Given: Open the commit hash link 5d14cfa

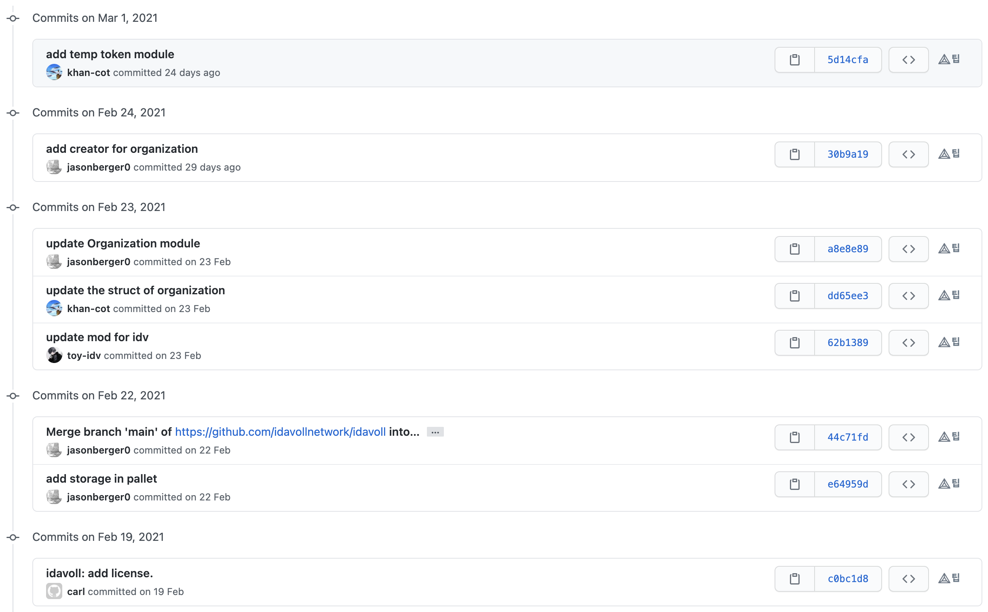Looking at the screenshot, I should (x=847, y=60).
